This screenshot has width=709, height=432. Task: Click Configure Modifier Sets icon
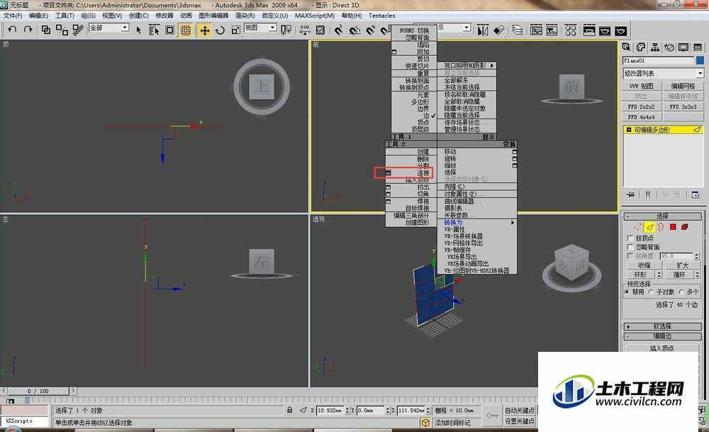point(696,194)
